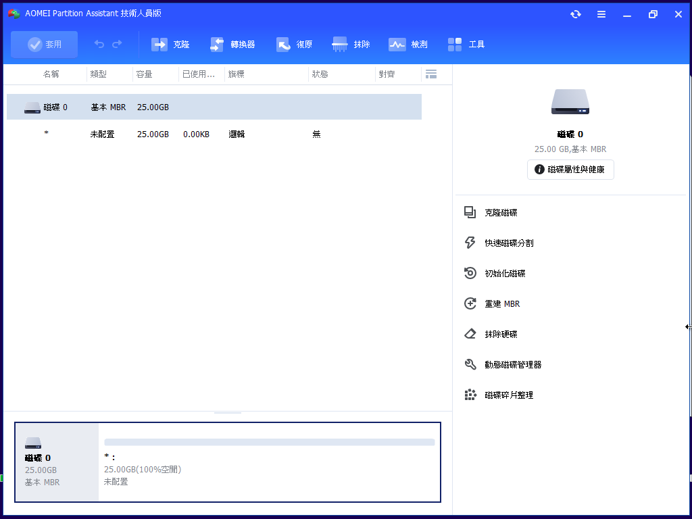Click the rebuild MBR plus icon

tap(470, 303)
